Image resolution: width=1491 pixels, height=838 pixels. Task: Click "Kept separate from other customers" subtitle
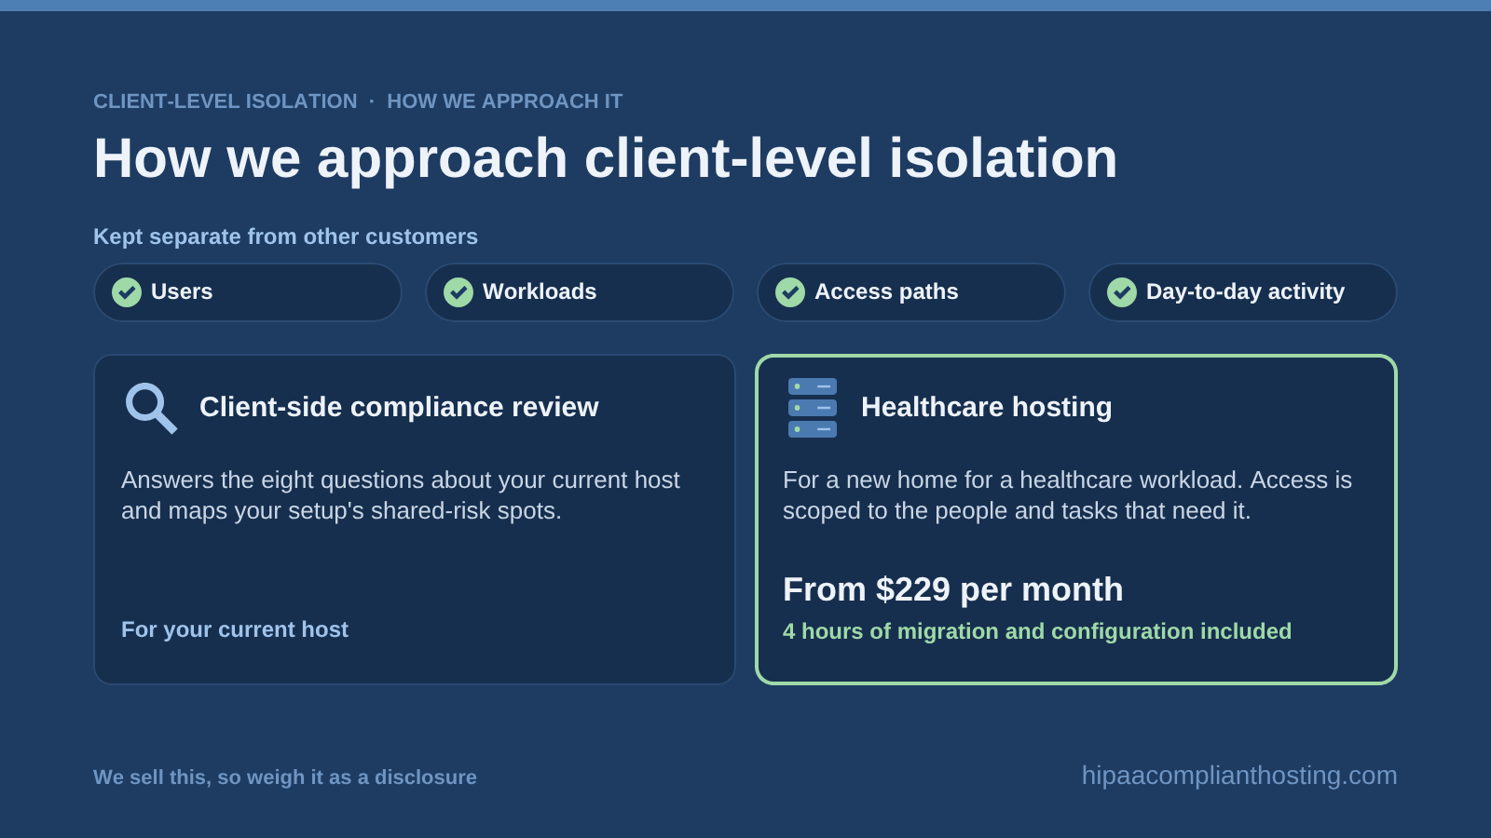pos(285,237)
